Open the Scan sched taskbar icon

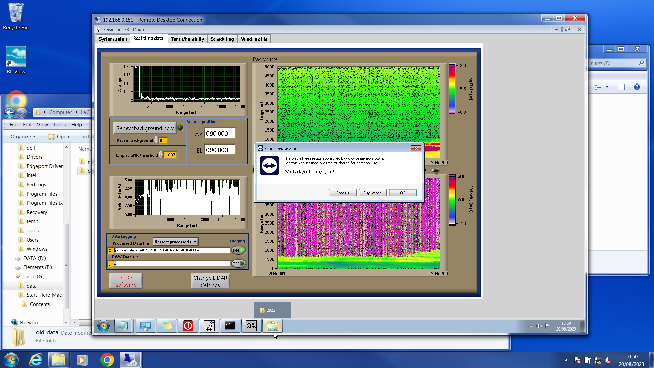pos(251,326)
